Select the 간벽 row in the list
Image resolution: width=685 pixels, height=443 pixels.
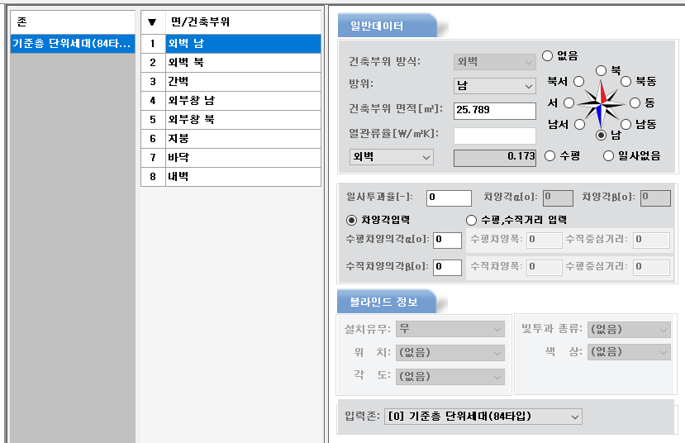coord(243,81)
